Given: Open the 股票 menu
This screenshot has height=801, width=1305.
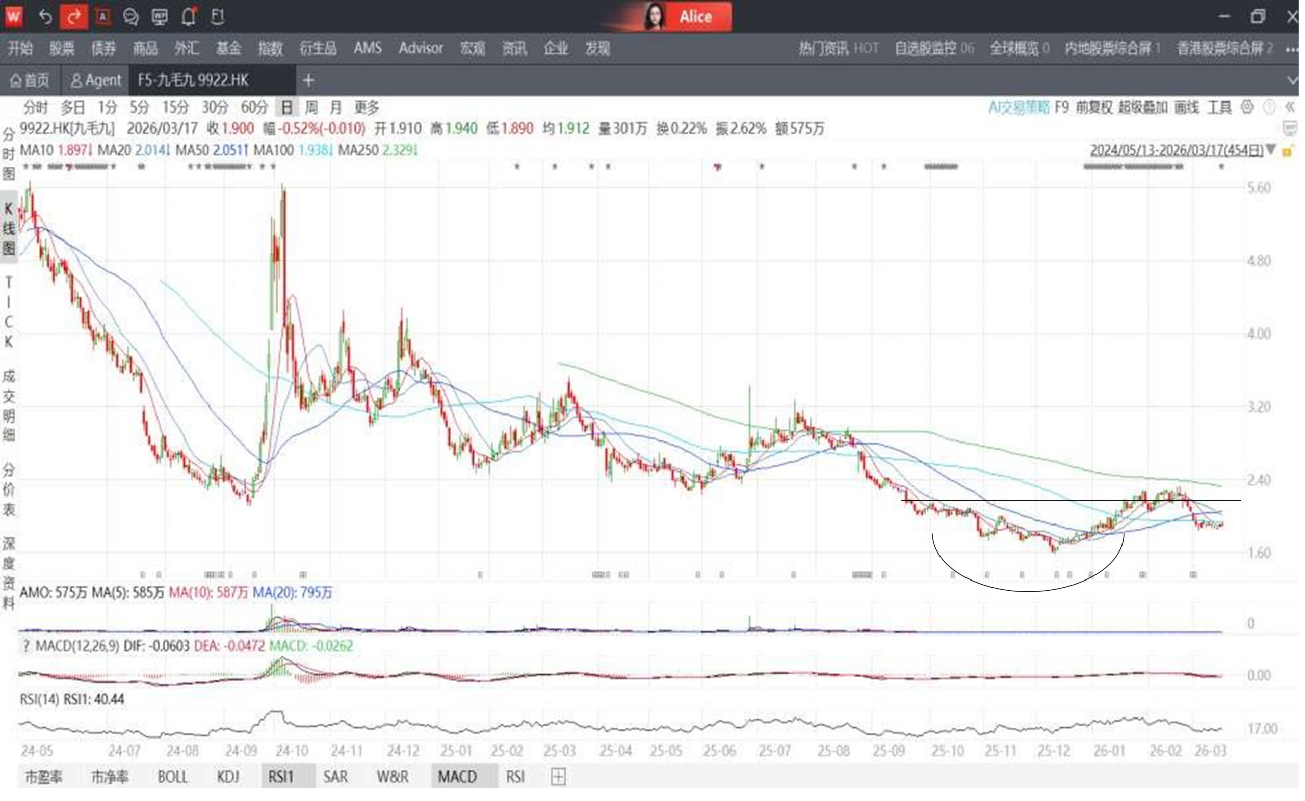Looking at the screenshot, I should pyautogui.click(x=62, y=49).
